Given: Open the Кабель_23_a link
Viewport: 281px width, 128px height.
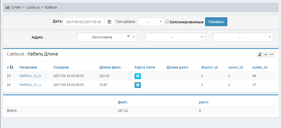Looking at the screenshot, I should tap(30, 85).
